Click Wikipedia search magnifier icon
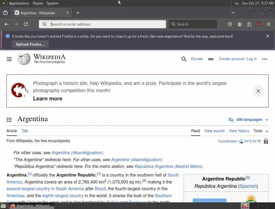 (x=184, y=59)
